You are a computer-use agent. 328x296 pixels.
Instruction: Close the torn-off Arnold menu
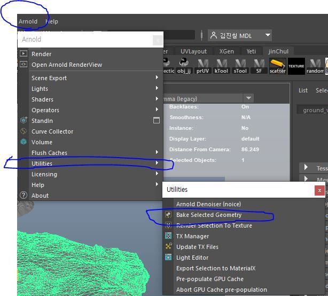point(158,40)
